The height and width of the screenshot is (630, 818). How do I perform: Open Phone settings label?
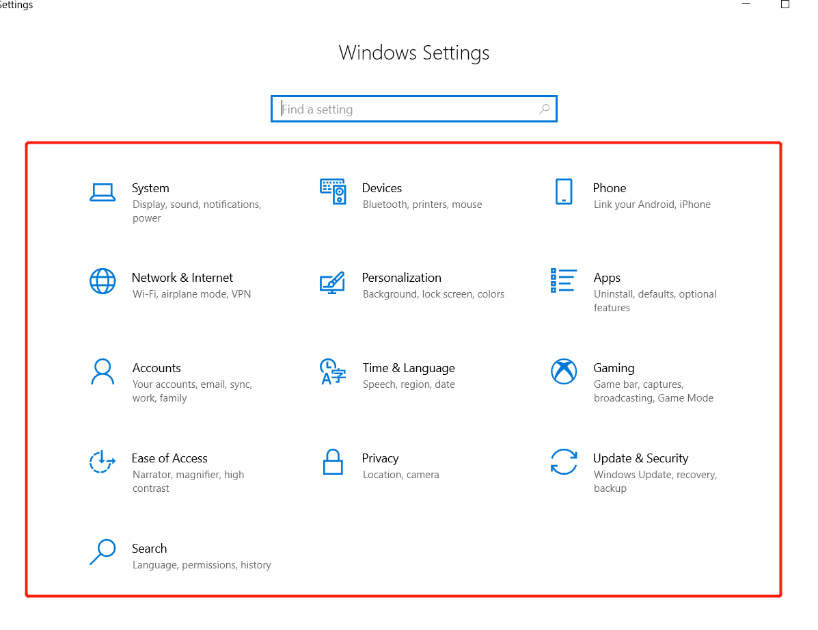610,188
